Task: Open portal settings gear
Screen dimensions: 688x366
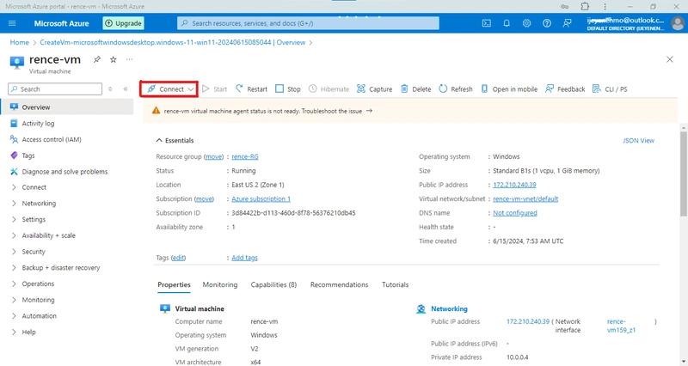Action: [526, 23]
